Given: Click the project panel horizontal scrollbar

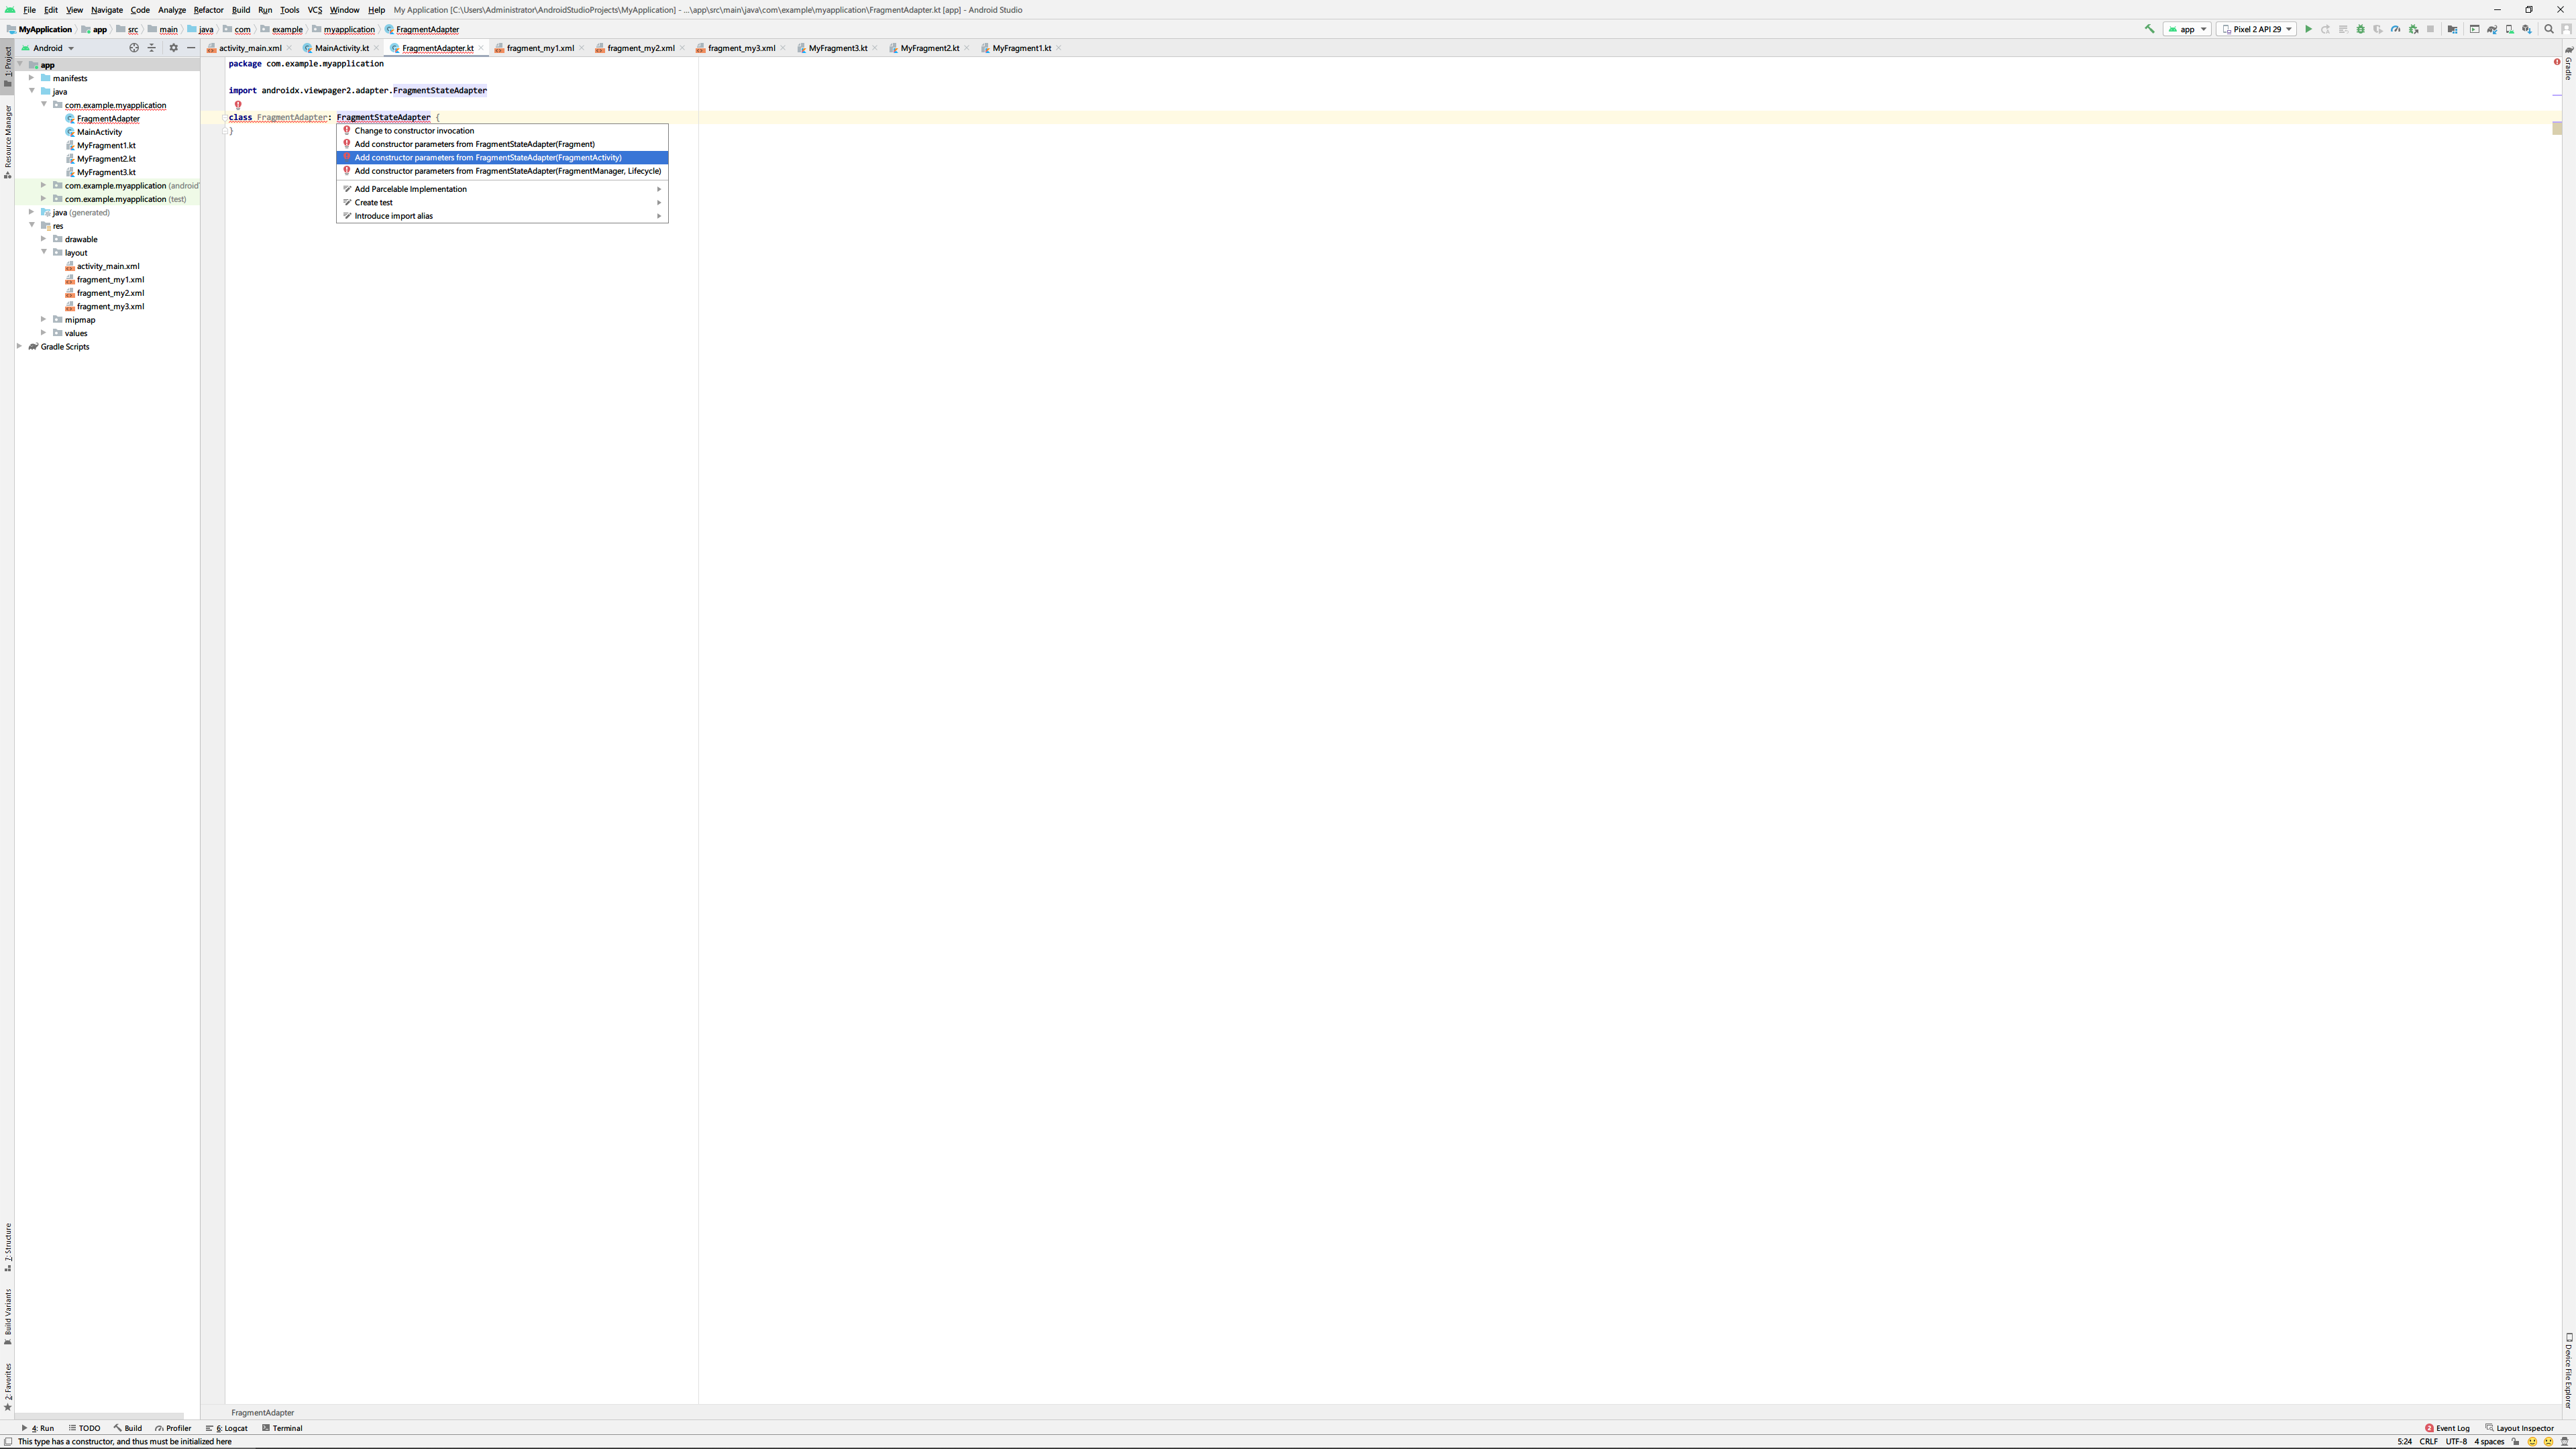Looking at the screenshot, I should pos(100,1416).
